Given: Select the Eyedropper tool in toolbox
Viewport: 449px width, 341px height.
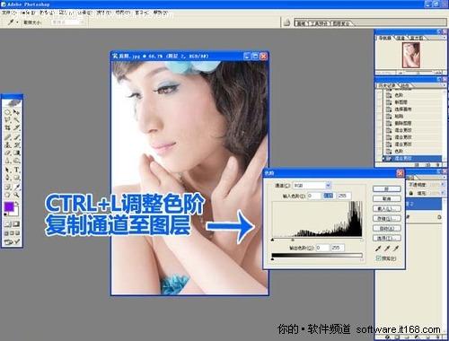Looking at the screenshot, I should (16, 187).
